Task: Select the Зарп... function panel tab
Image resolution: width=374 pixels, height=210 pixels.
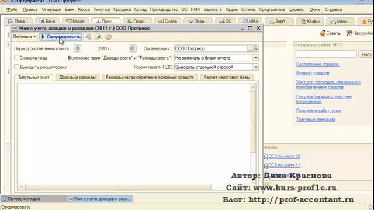Action: click(279, 21)
